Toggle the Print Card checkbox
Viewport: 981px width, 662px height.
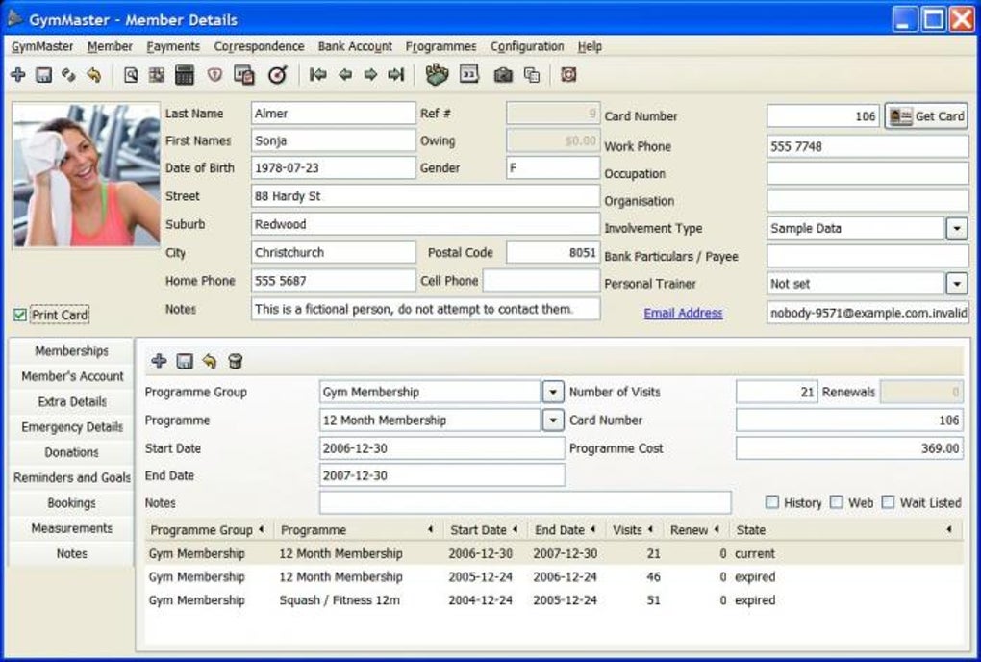(20, 315)
